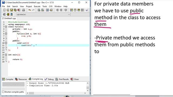Click the compile log scroll down arrow

[x=88, y=91]
